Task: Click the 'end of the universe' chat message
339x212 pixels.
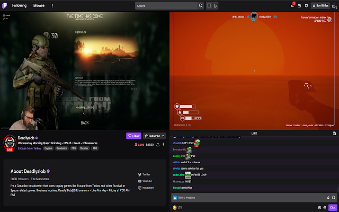Action: (x=191, y=162)
